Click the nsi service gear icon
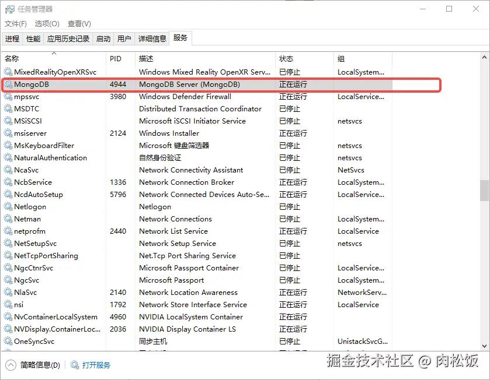Image resolution: width=490 pixels, height=380 pixels. point(8,305)
